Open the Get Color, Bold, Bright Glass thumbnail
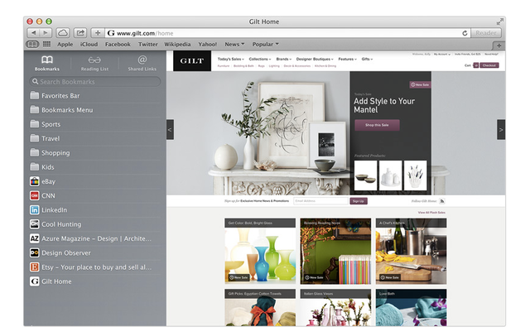530x336 pixels. (260, 252)
